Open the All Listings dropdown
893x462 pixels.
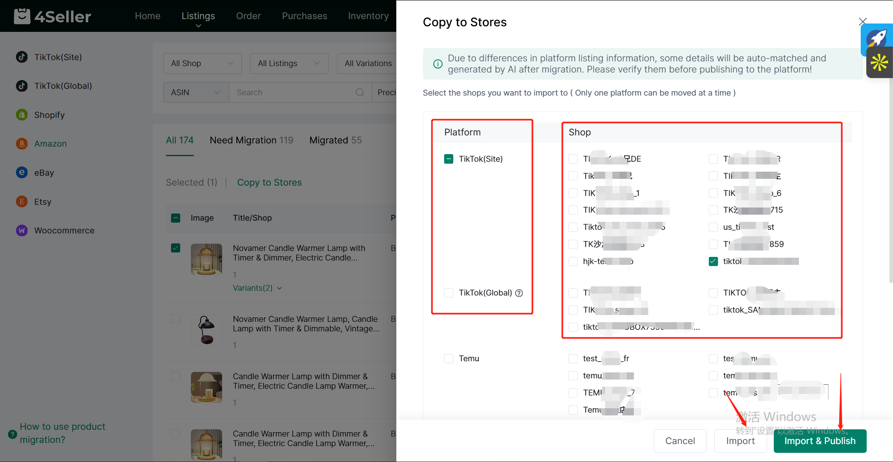[289, 63]
